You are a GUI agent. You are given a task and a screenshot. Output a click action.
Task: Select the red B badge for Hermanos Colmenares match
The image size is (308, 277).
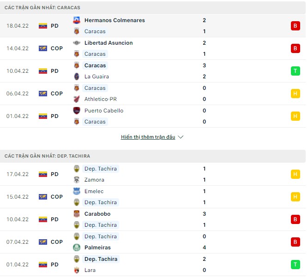pyautogui.click(x=295, y=26)
